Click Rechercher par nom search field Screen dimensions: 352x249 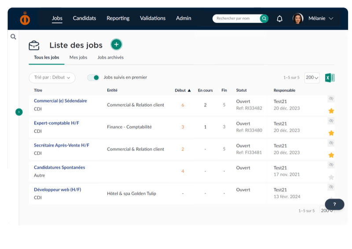(x=236, y=18)
